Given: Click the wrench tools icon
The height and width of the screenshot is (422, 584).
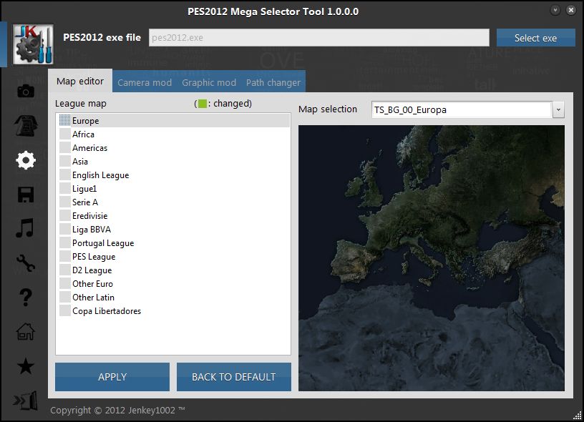Looking at the screenshot, I should [26, 263].
